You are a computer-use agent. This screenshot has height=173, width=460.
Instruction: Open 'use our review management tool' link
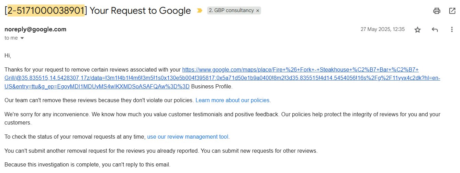click(188, 137)
